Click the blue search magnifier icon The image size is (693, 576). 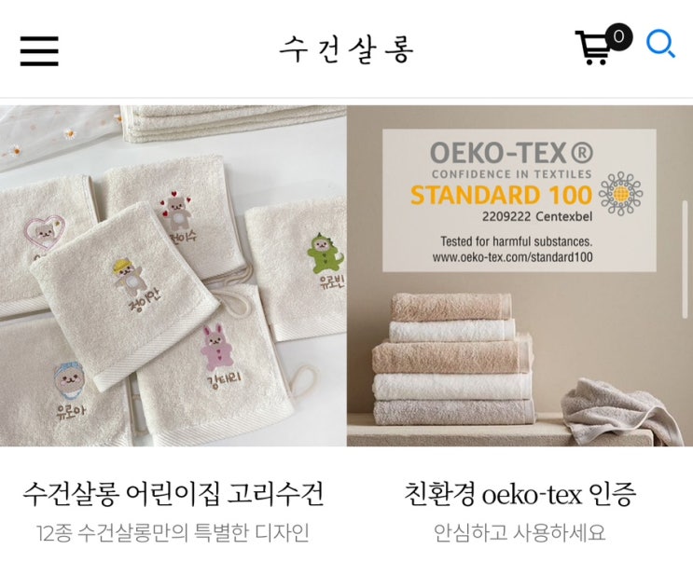point(660,44)
